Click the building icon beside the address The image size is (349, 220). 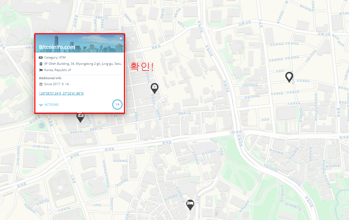click(41, 64)
